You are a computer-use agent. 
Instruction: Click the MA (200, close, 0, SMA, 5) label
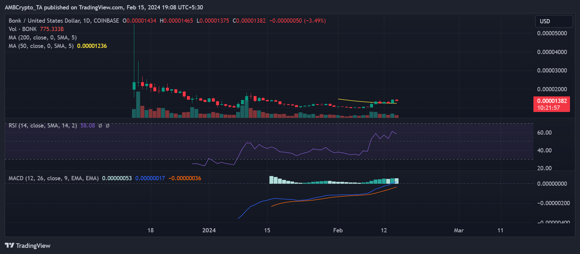point(43,38)
